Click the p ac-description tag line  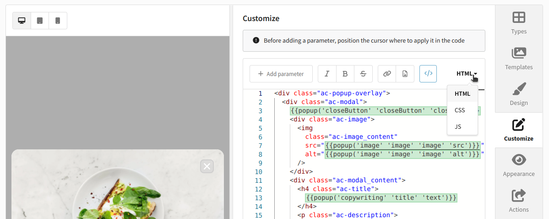348,215
